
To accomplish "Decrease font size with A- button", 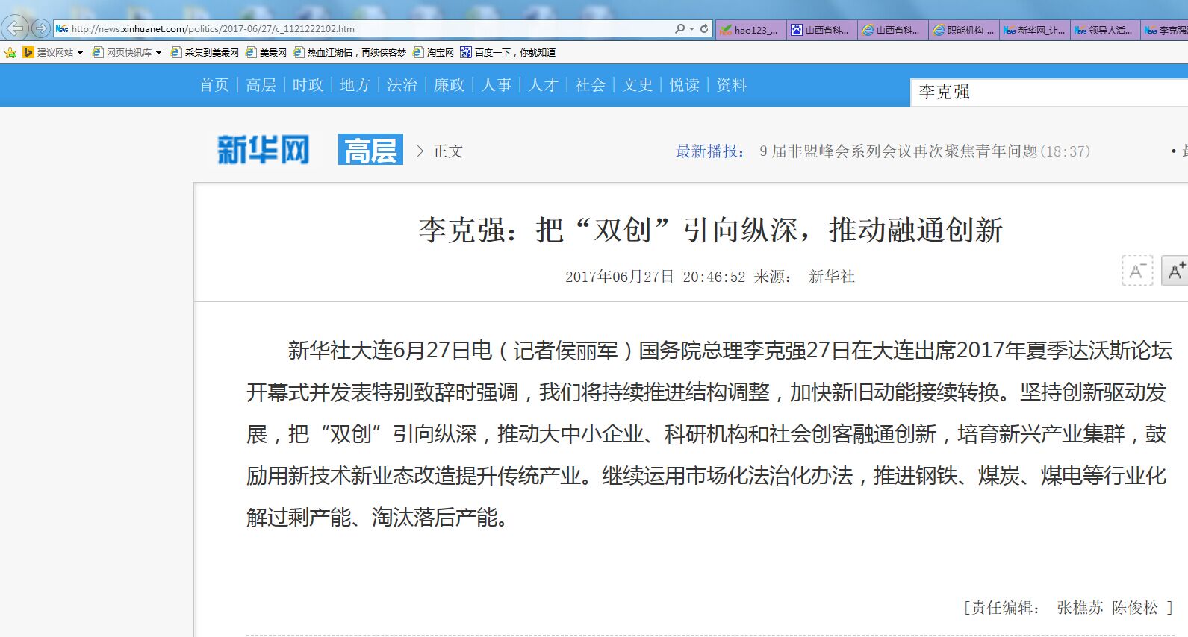I will [x=1137, y=271].
